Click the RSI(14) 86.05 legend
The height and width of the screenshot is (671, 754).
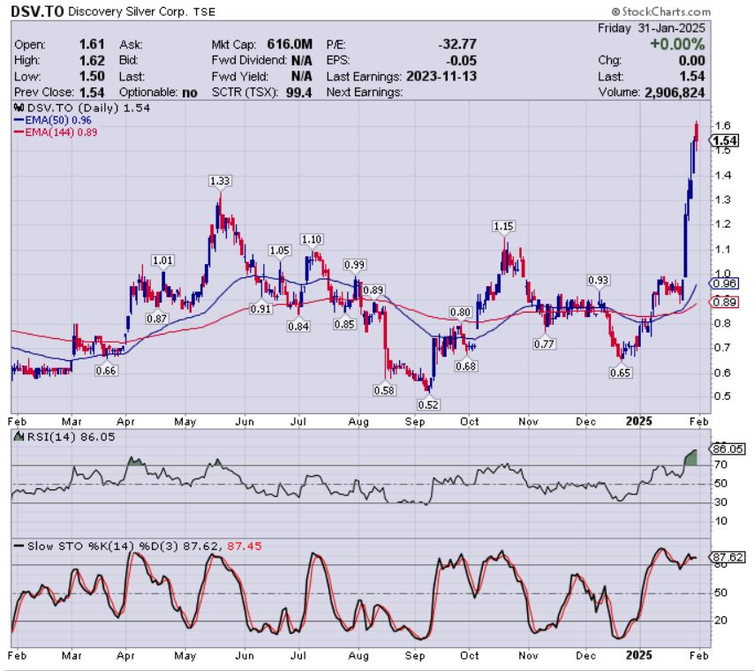click(x=72, y=437)
